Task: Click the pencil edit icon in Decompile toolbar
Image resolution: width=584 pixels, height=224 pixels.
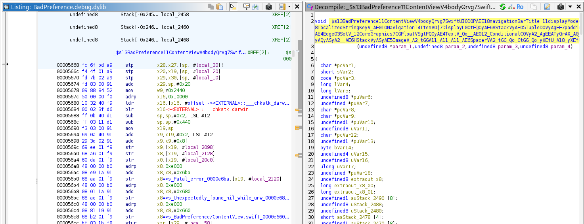Action: [547, 7]
